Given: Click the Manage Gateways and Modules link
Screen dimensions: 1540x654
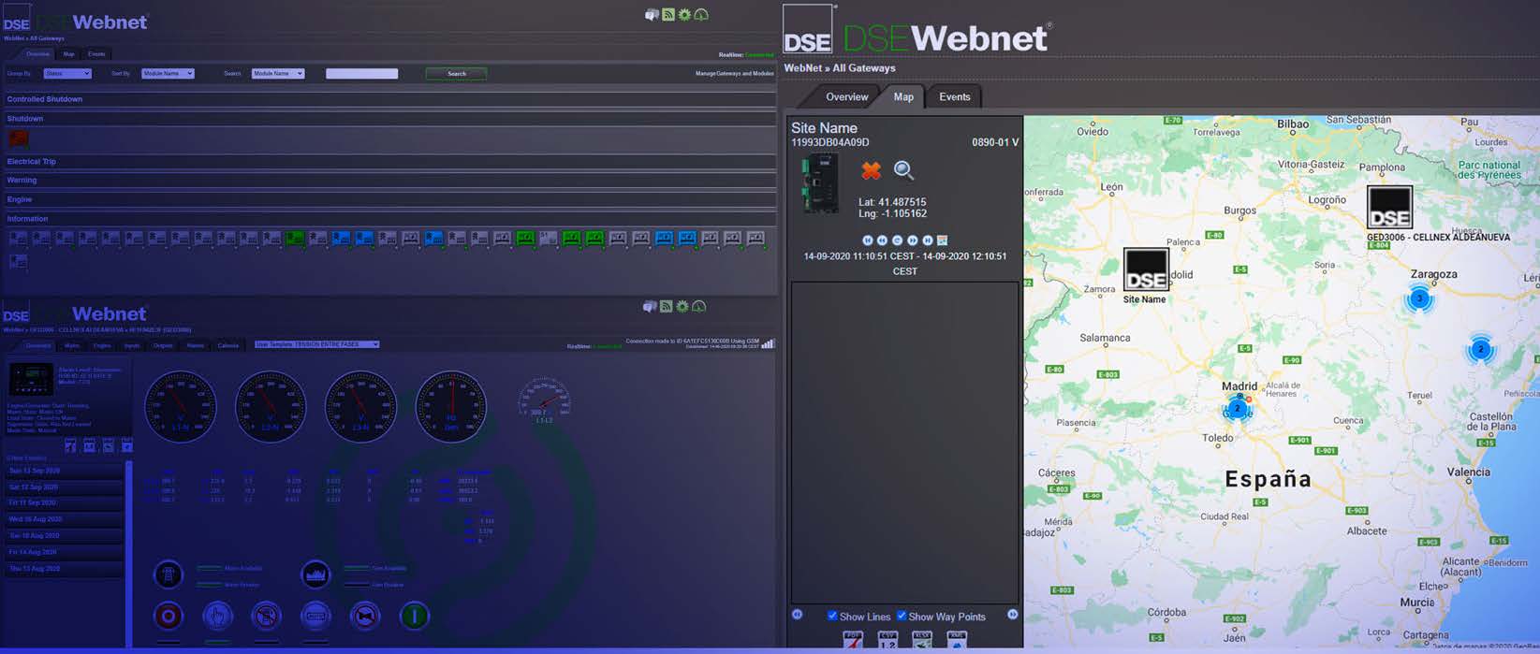Looking at the screenshot, I should click(735, 73).
